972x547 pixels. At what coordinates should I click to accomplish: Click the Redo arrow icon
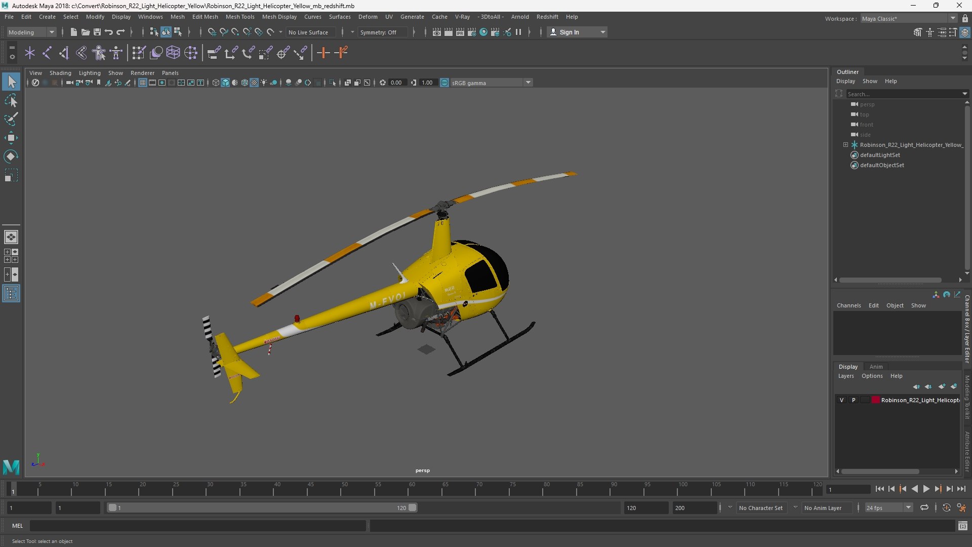pyautogui.click(x=120, y=32)
